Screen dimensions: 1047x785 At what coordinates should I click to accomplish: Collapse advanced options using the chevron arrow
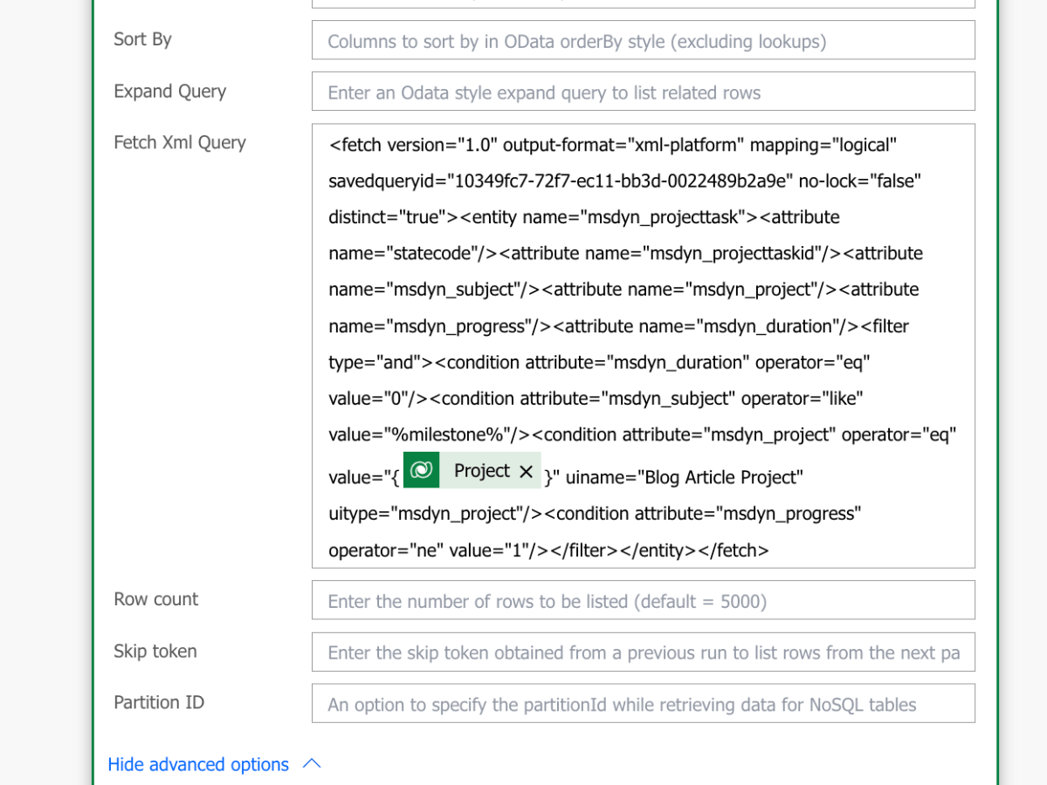click(312, 764)
